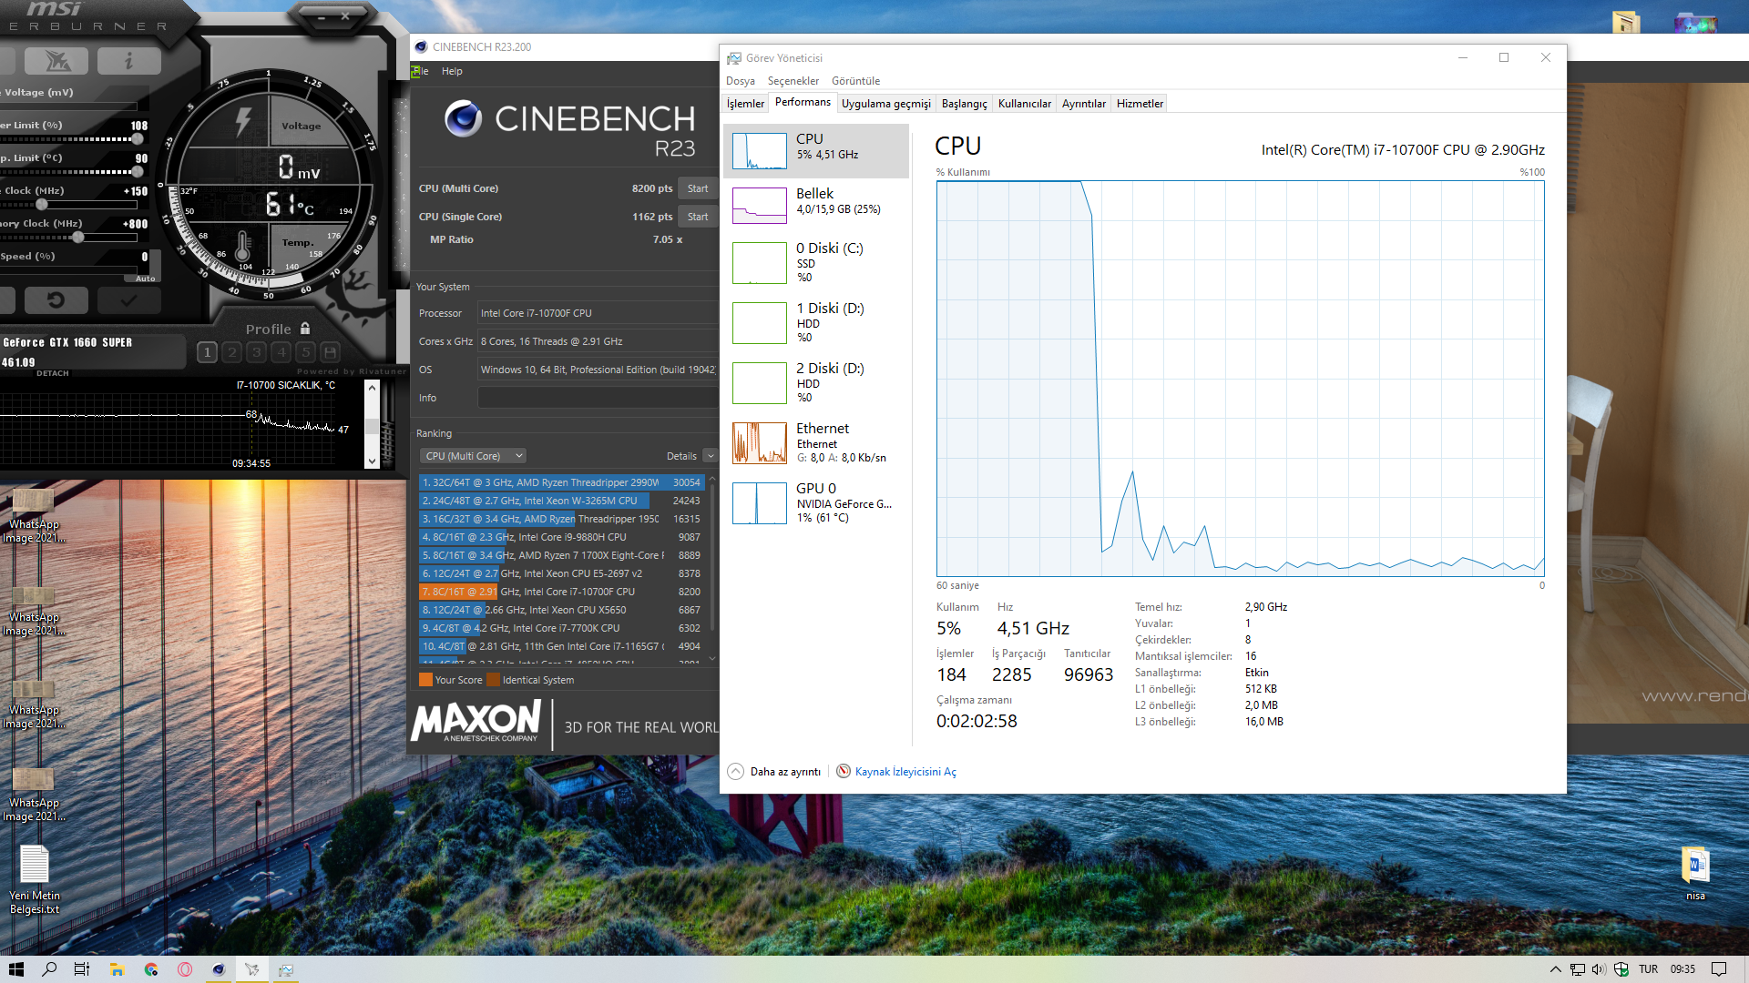Switch to the Hizmetler tab
Screen dimensions: 1749x983
pos(1140,104)
